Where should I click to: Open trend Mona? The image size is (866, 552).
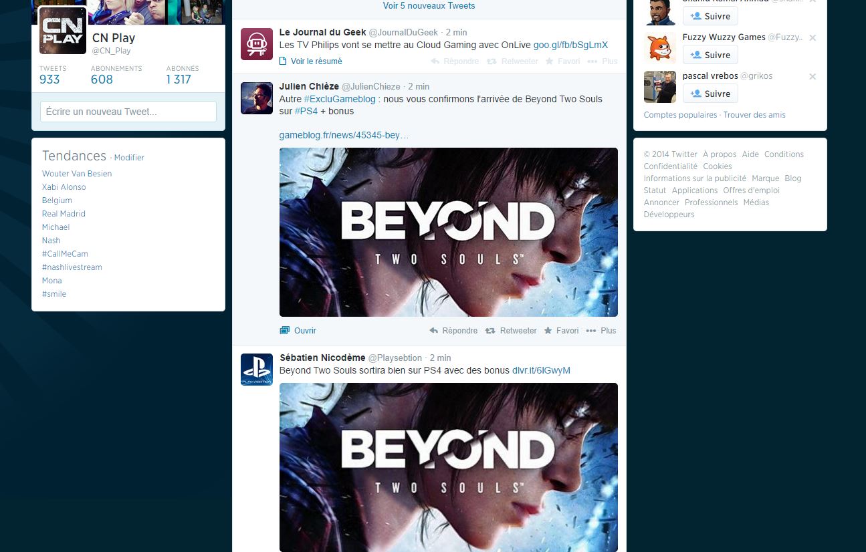(52, 281)
